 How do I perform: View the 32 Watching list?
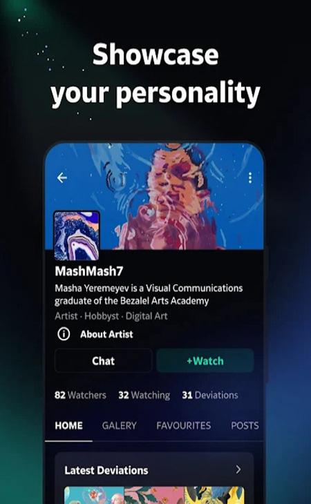tap(144, 395)
